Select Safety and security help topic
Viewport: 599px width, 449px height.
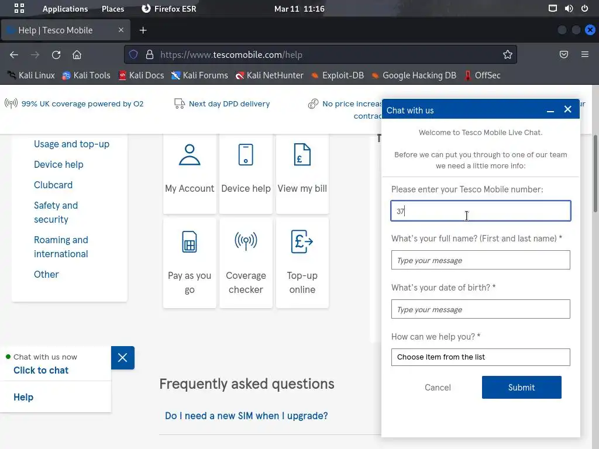point(56,212)
